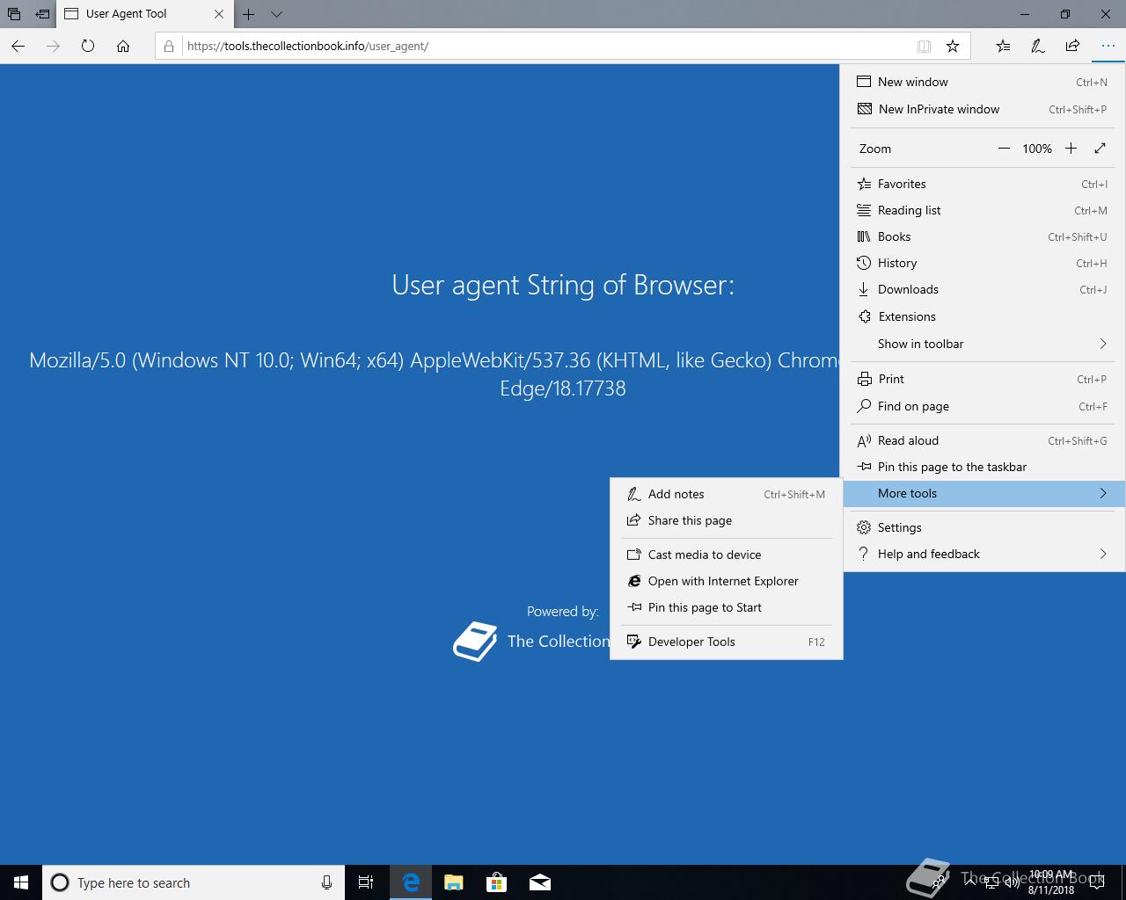Open a new tab with plus button

(x=249, y=14)
